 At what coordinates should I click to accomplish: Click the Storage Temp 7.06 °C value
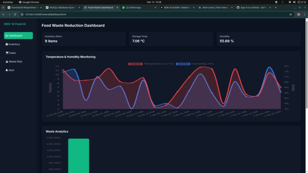[138, 41]
